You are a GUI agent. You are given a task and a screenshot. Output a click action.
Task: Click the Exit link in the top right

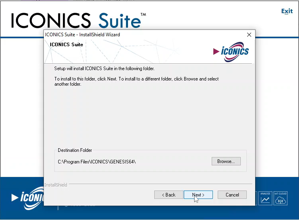coord(287,11)
